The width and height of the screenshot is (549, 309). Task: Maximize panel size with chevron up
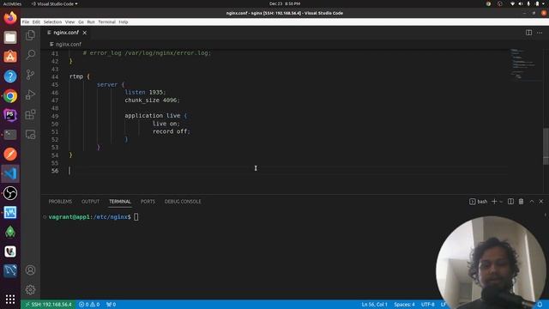tap(532, 202)
